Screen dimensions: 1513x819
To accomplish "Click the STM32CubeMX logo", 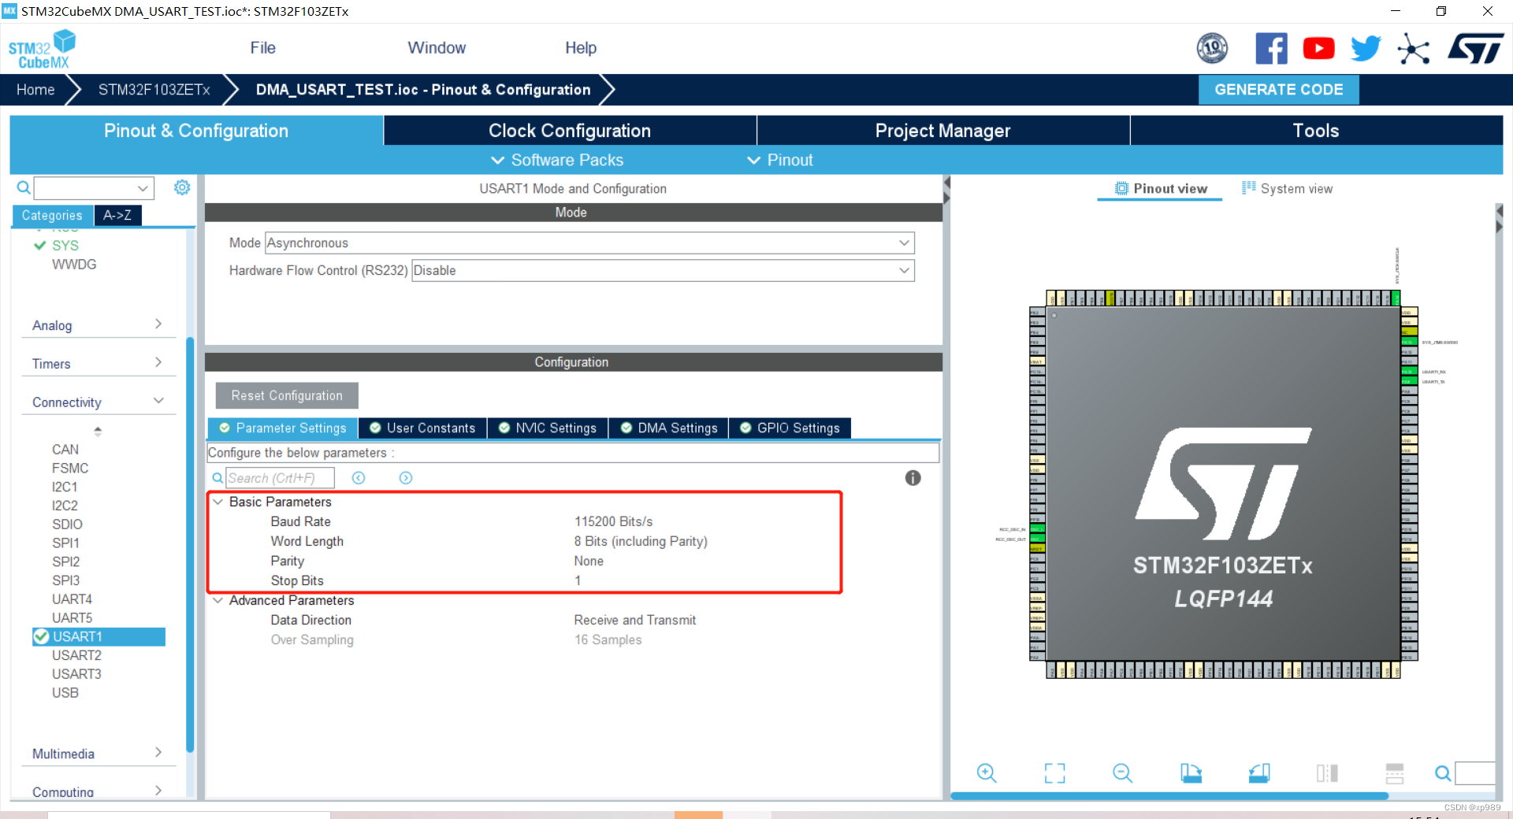I will pos(43,49).
